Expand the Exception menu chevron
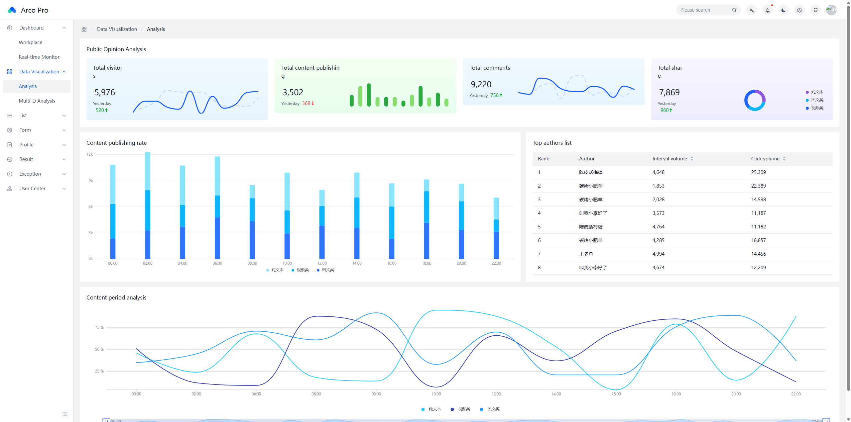Viewport: 851px width, 422px height. point(64,174)
